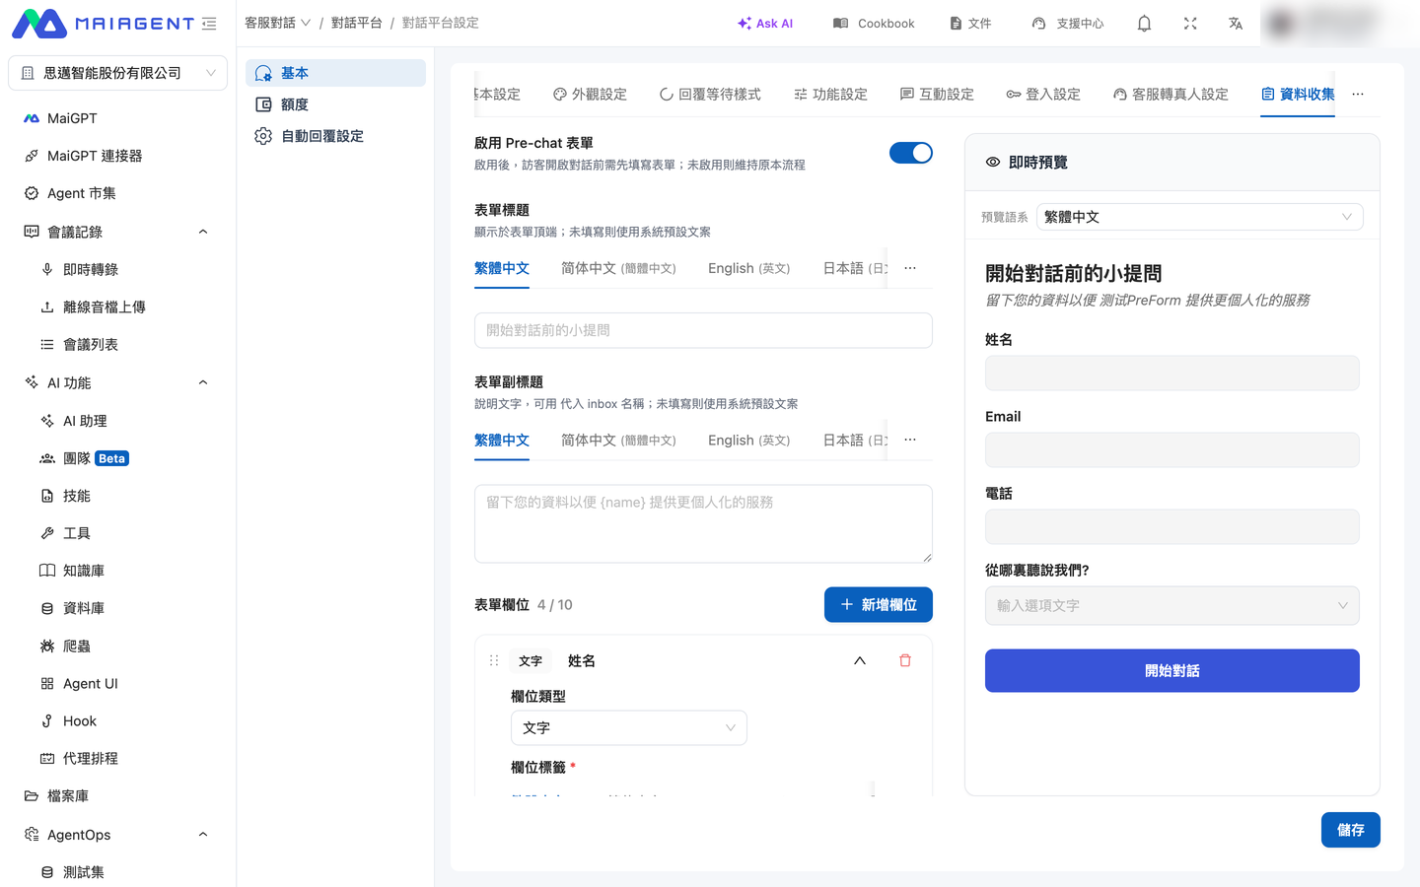
Task: Collapse the 姓名 field panel
Action: tap(860, 660)
